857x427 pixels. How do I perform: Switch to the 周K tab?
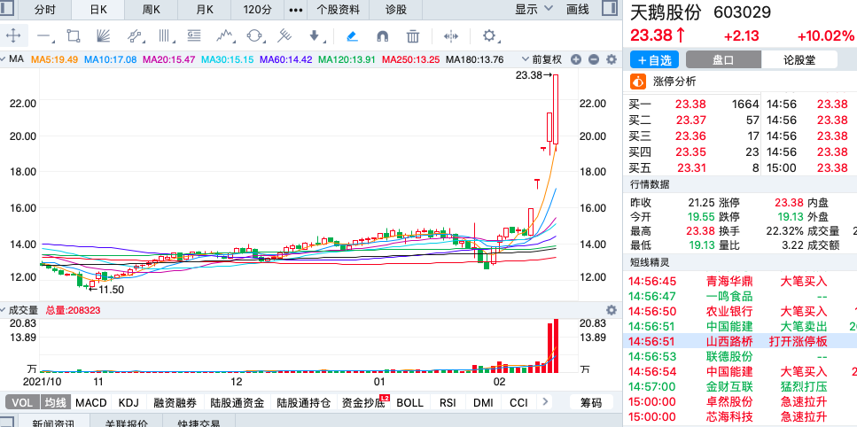tap(152, 10)
